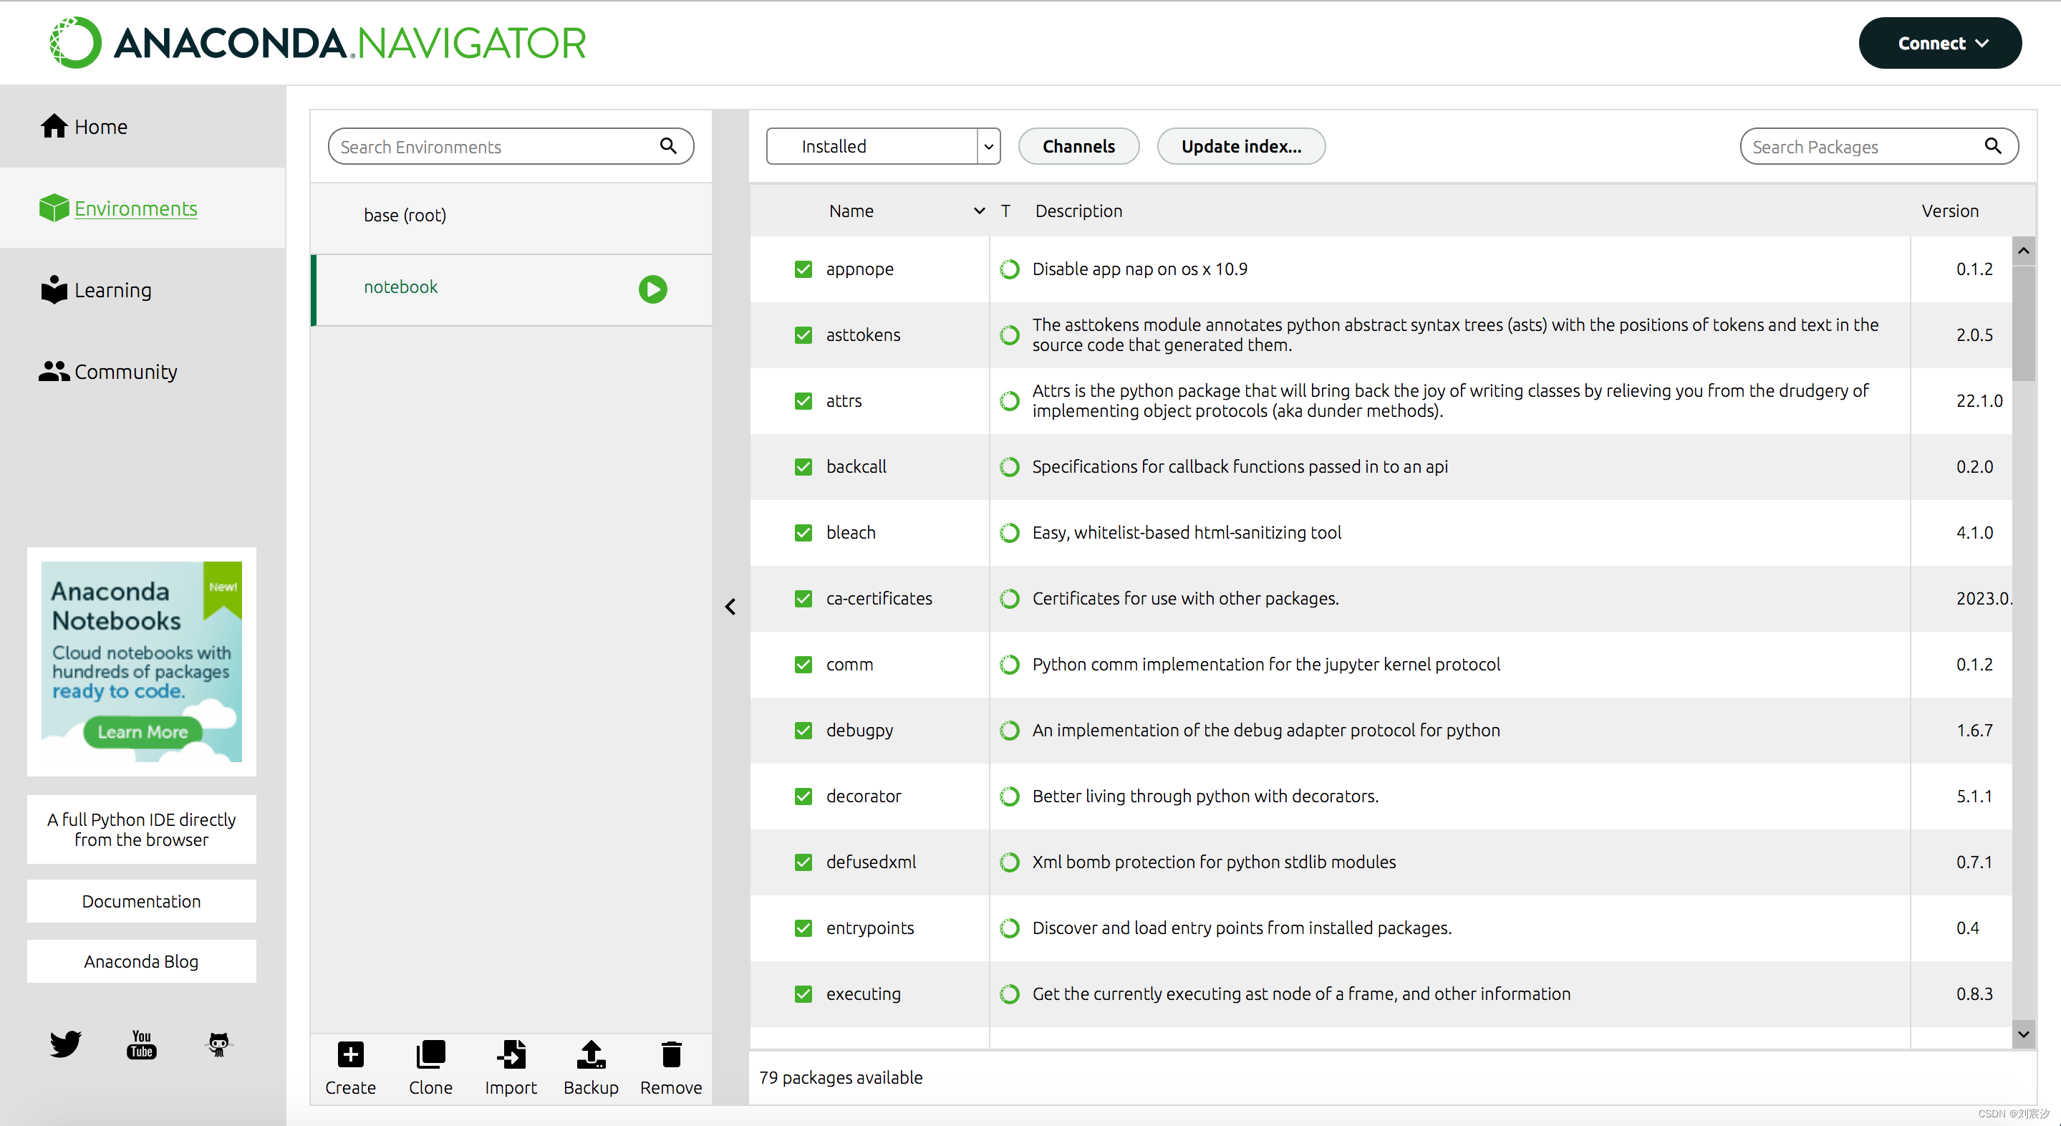2061x1126 pixels.
Task: Click the green play icon next to notebook
Action: pyautogui.click(x=652, y=289)
